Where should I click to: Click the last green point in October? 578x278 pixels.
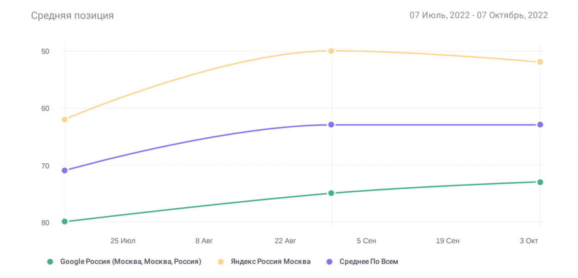540,182
